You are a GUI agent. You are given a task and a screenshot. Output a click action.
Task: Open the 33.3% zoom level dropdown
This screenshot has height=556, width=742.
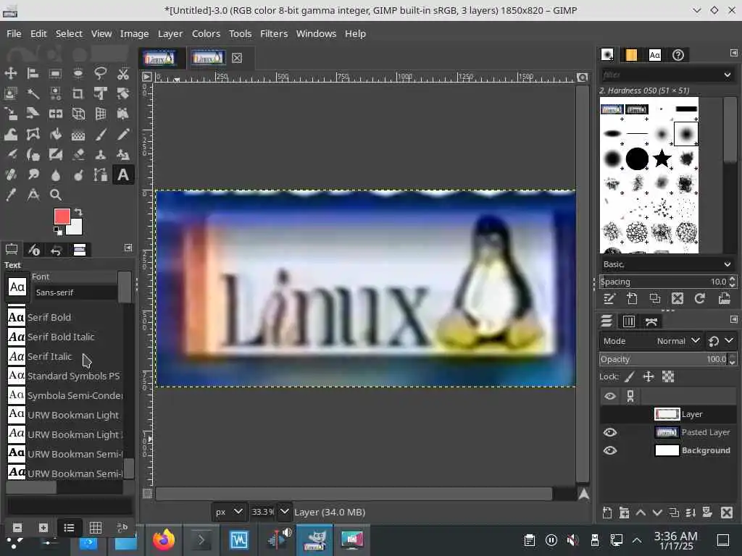point(284,512)
